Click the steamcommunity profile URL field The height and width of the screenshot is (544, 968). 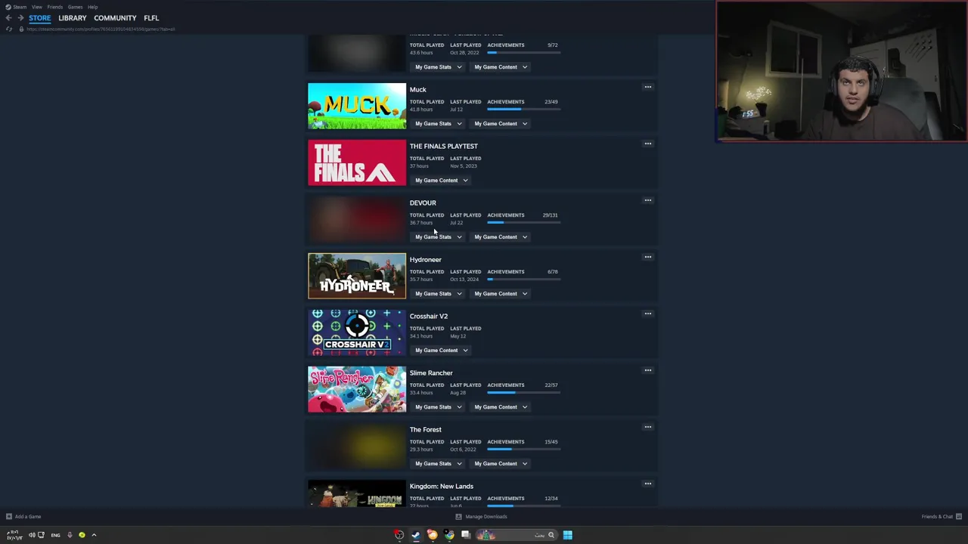click(101, 29)
